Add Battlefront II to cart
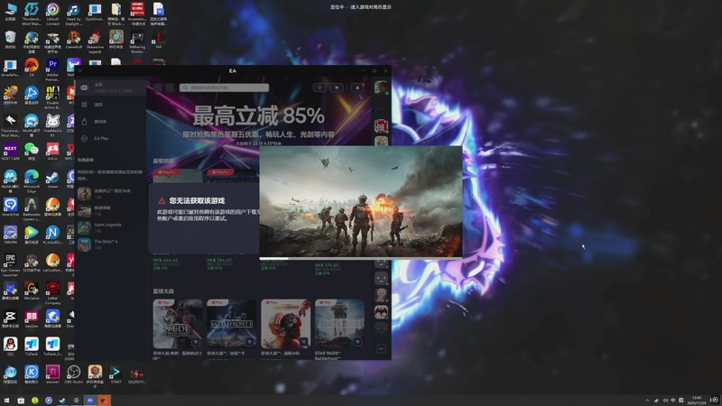Screen dimensions: 722x406 coord(250,342)
